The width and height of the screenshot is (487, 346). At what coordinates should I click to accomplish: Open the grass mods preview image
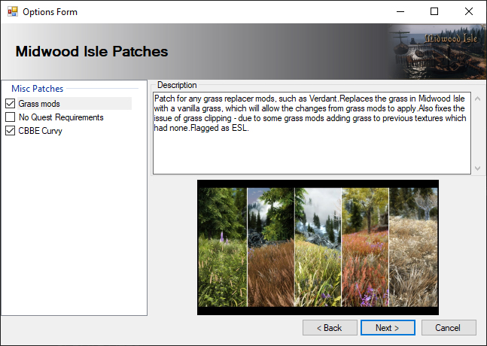pos(318,247)
